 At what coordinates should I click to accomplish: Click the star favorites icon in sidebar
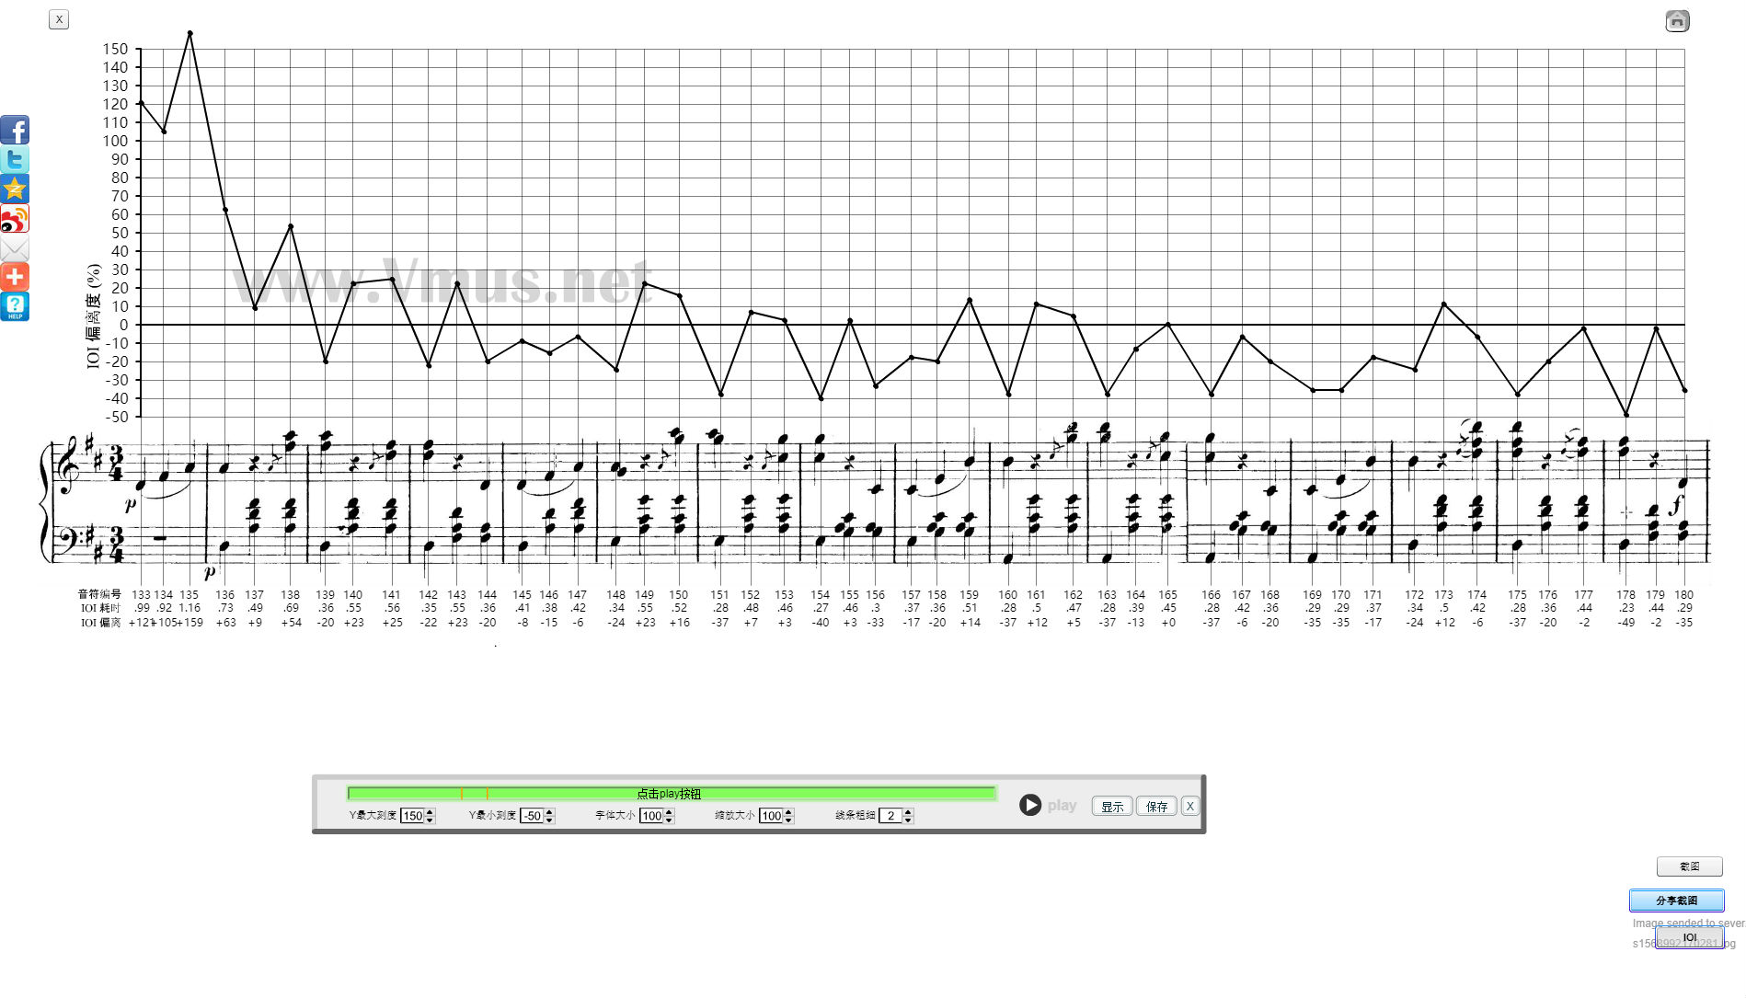tap(15, 189)
